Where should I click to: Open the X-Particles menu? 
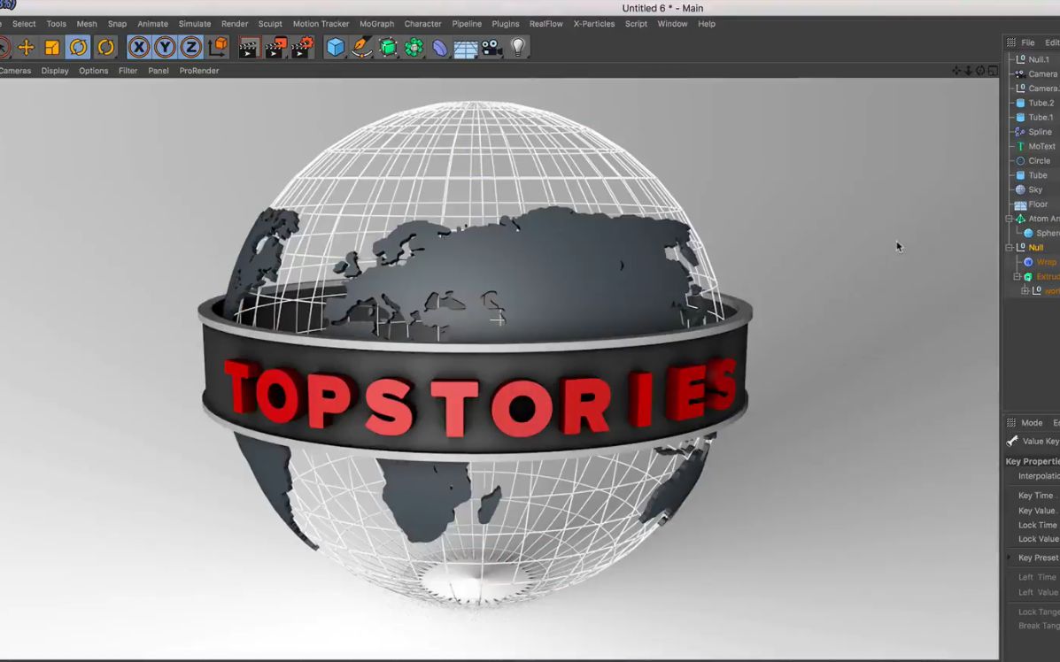(593, 24)
